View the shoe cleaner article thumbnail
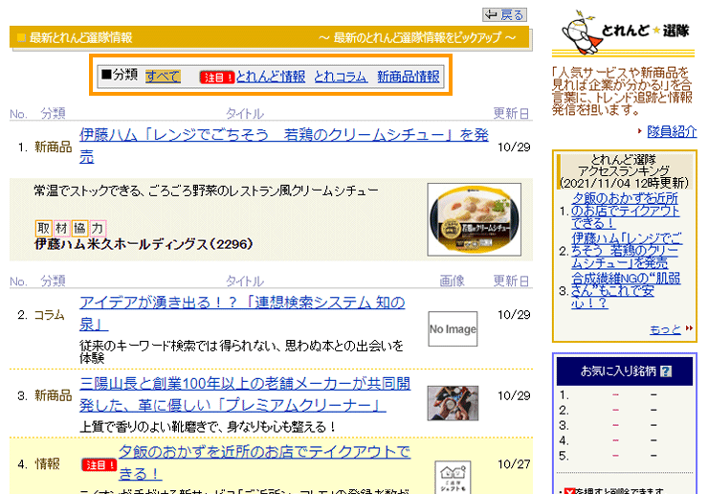Viewport: 708px width, 494px height. 453,403
